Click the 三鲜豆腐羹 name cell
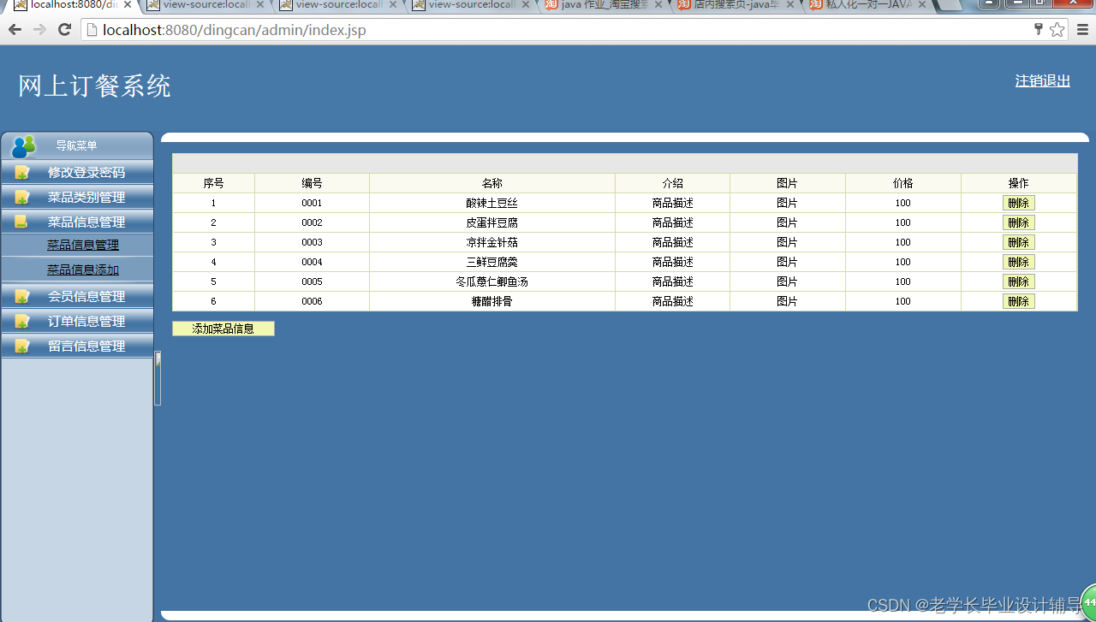 point(492,262)
